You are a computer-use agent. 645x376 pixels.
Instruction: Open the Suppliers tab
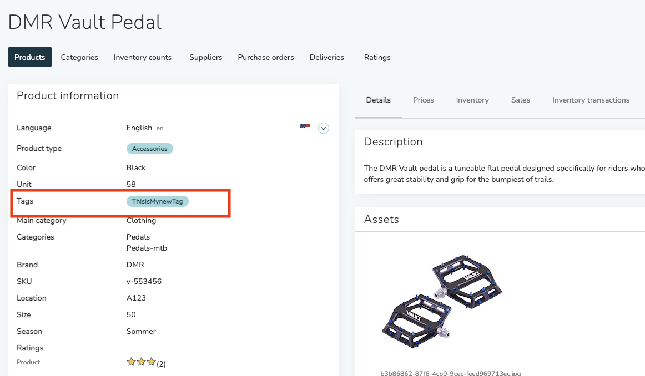(x=206, y=57)
